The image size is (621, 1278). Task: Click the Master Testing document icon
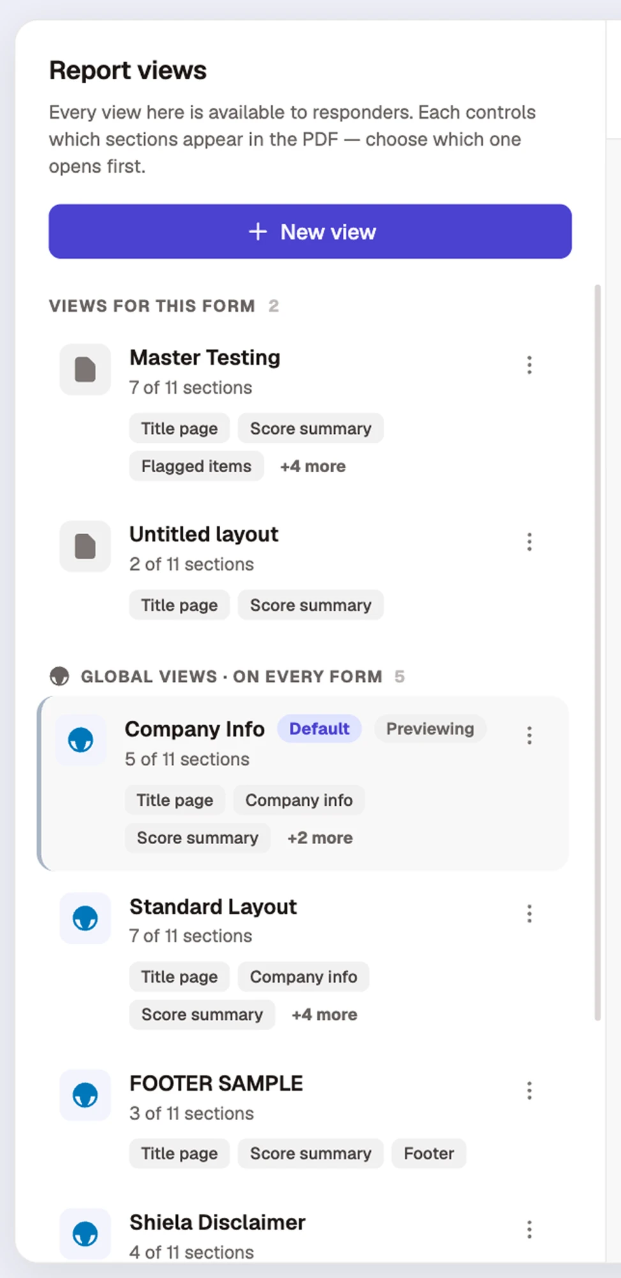(x=86, y=370)
